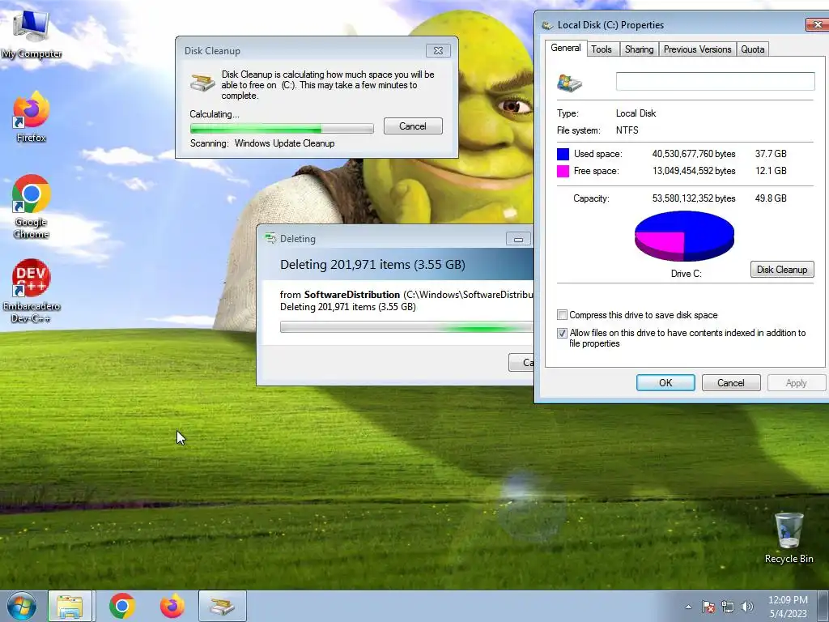The image size is (829, 622).
Task: Click the 40,530,677,760 bytes used value
Action: 694,154
